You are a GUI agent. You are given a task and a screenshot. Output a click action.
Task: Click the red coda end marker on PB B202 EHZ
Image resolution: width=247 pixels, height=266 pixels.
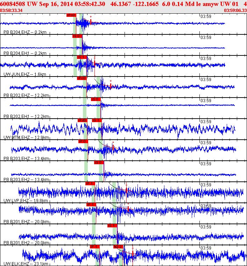[111, 86]
